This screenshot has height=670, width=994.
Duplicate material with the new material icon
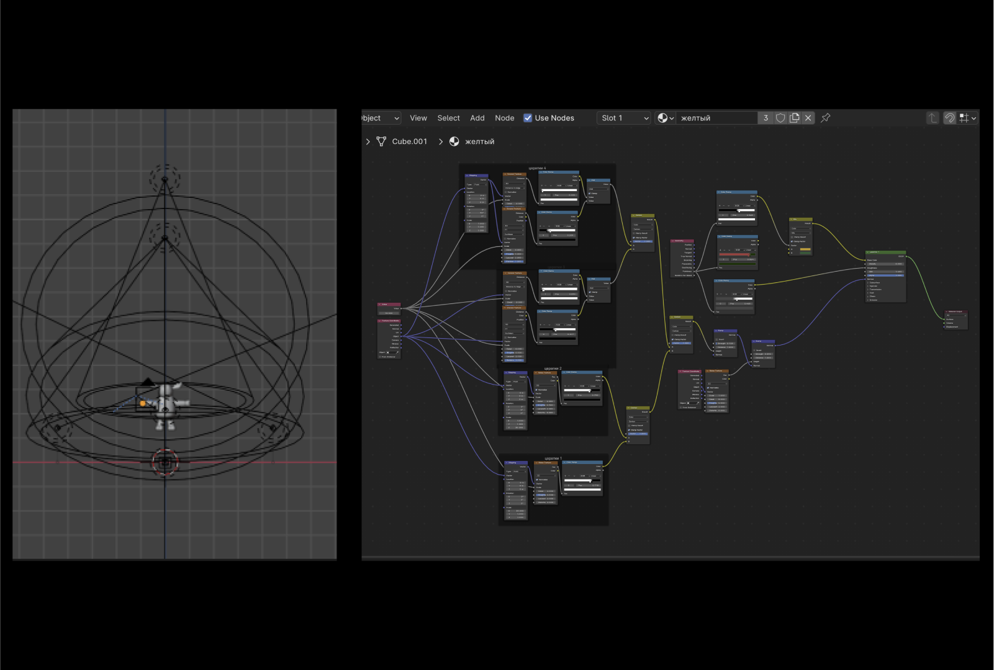(794, 118)
